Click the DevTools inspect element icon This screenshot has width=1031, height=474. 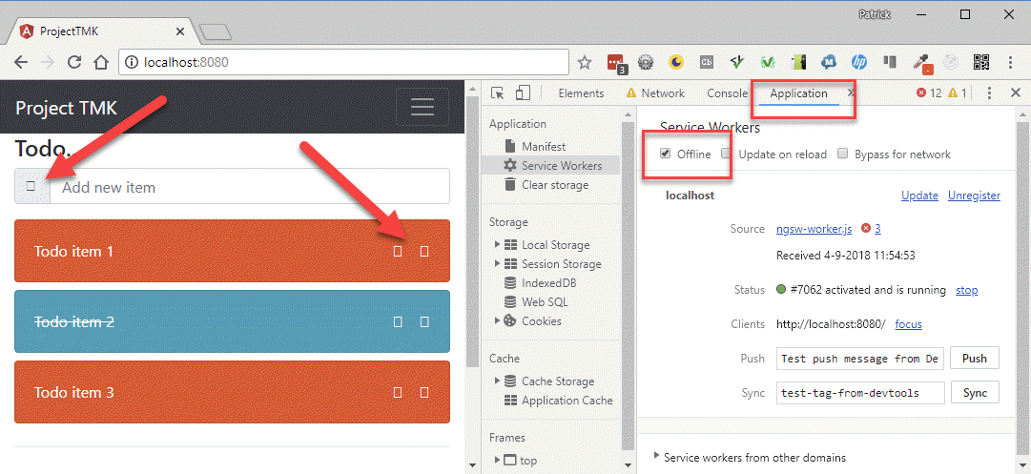pos(498,93)
